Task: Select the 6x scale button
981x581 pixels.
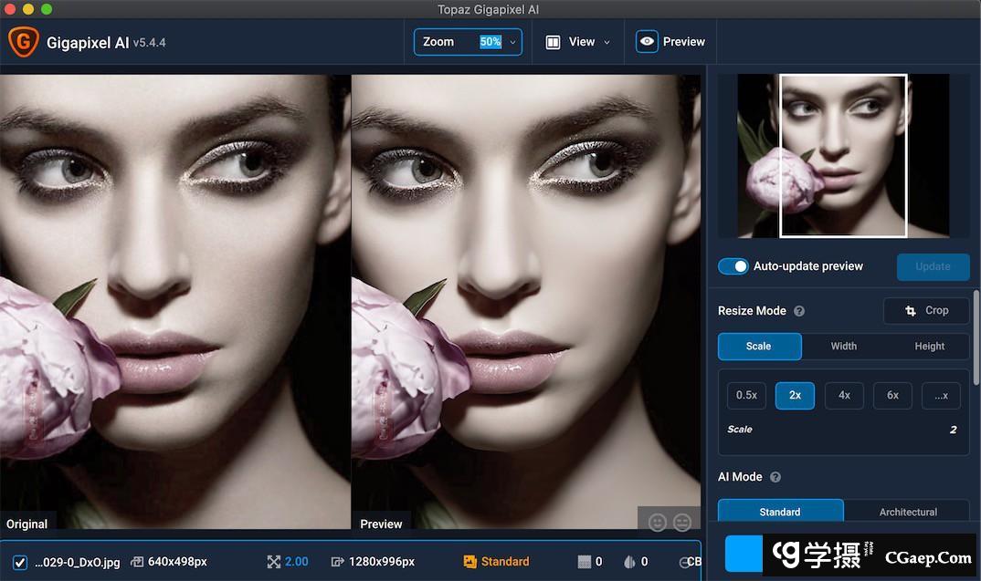Action: (x=892, y=395)
